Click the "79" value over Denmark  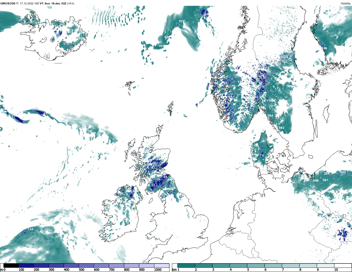tap(262, 155)
